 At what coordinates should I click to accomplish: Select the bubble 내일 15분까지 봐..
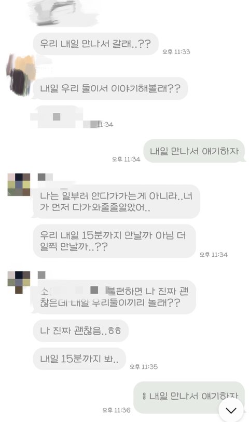(79, 359)
